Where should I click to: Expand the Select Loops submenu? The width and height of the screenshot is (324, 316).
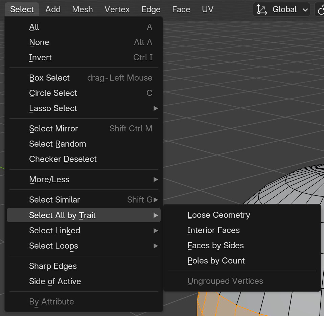click(84, 246)
